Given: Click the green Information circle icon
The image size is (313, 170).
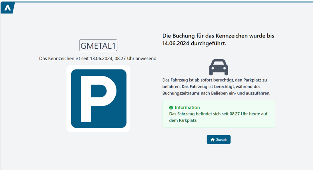Looking at the screenshot, I should click(171, 107).
